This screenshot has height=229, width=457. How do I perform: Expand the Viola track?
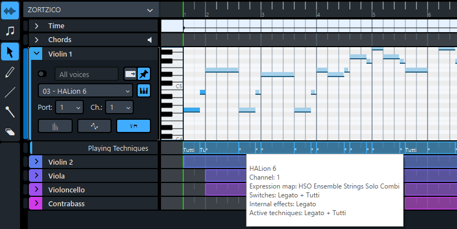[x=36, y=176]
